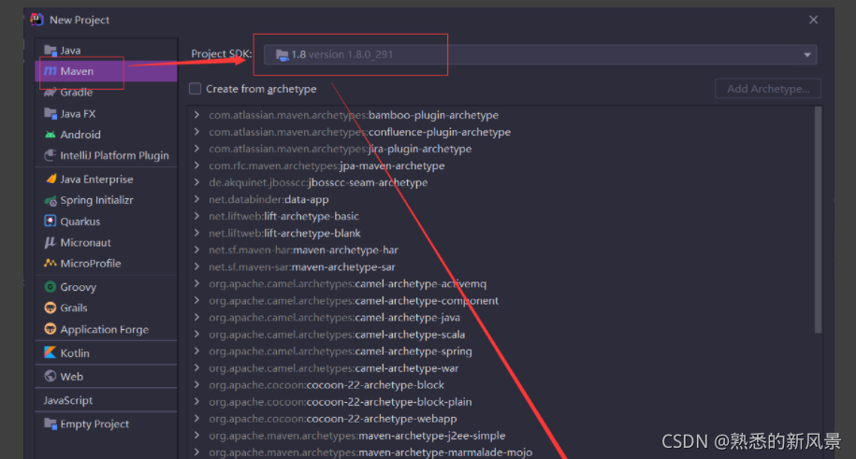Click the Spring Initializr icon
The image size is (856, 459).
tap(51, 200)
